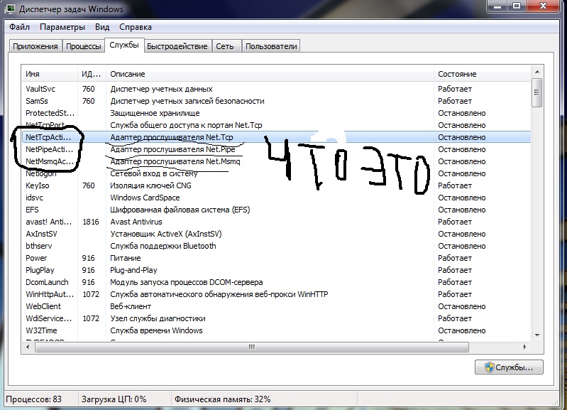Open the Параметры menu

pos(62,27)
